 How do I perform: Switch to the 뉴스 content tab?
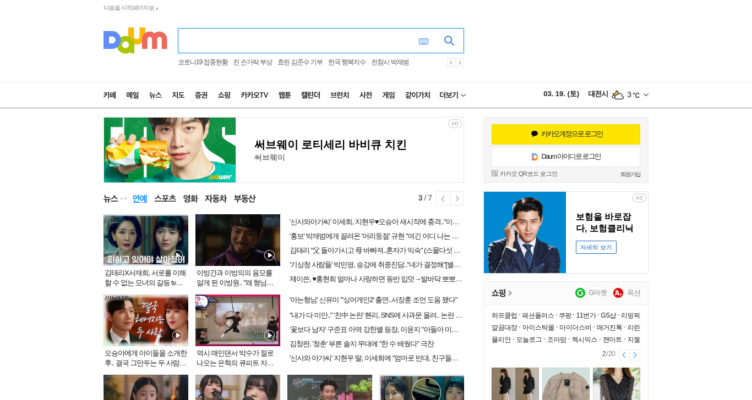tap(111, 198)
